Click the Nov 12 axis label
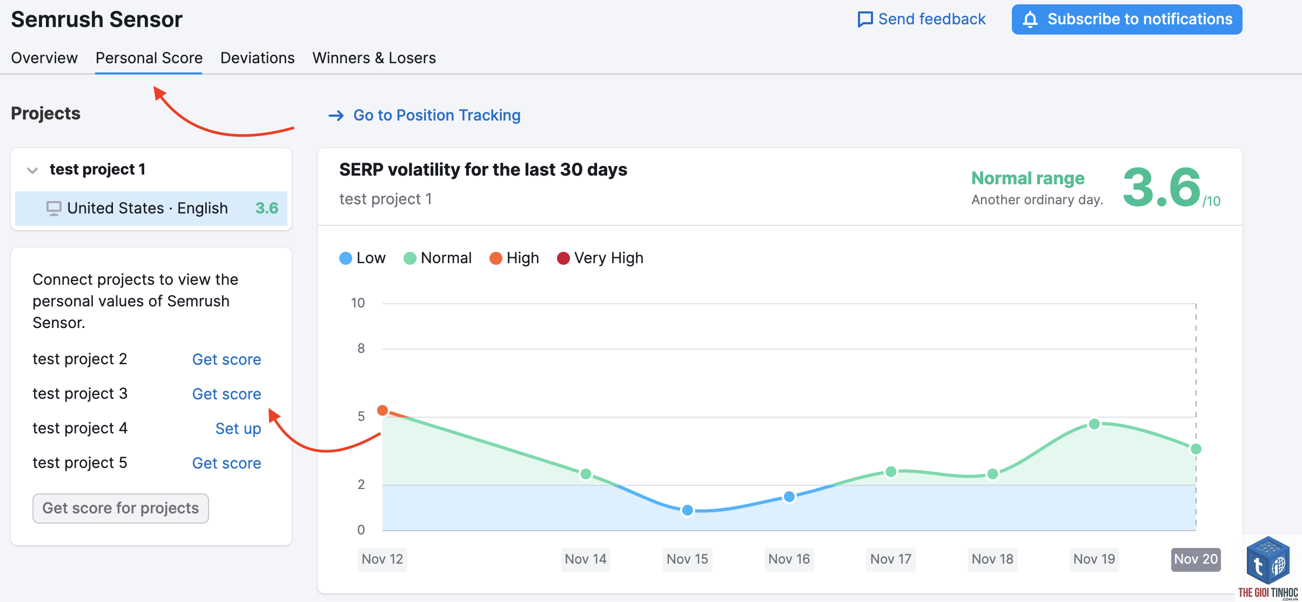This screenshot has height=602, width=1302. (382, 559)
